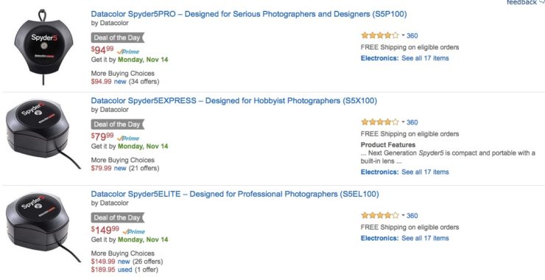Click See all 17 items under Spyder5ELITE
Viewport: 545px width, 280px height.
tap(425, 238)
